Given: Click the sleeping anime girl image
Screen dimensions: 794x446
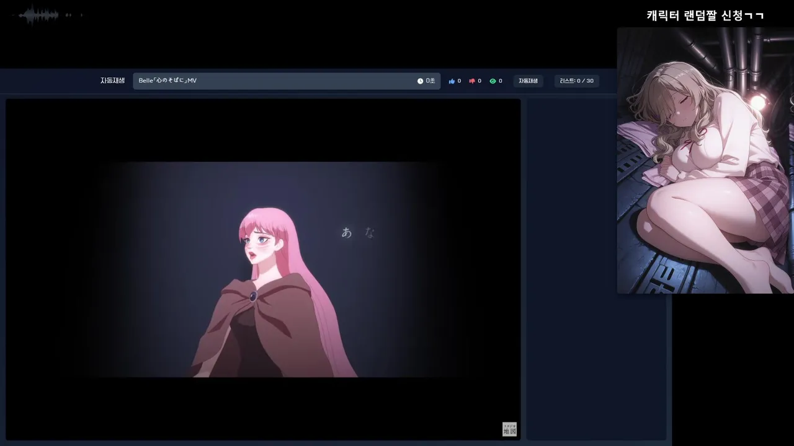Looking at the screenshot, I should click(705, 160).
